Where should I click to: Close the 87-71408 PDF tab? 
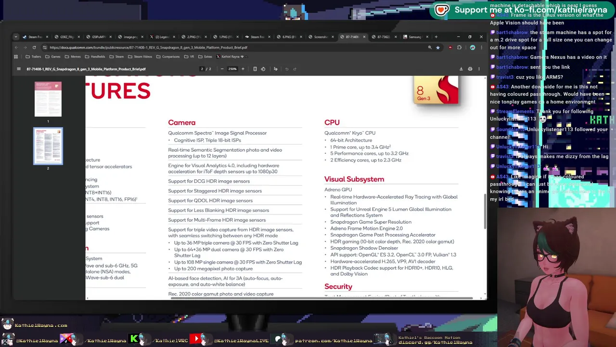pos(364,37)
